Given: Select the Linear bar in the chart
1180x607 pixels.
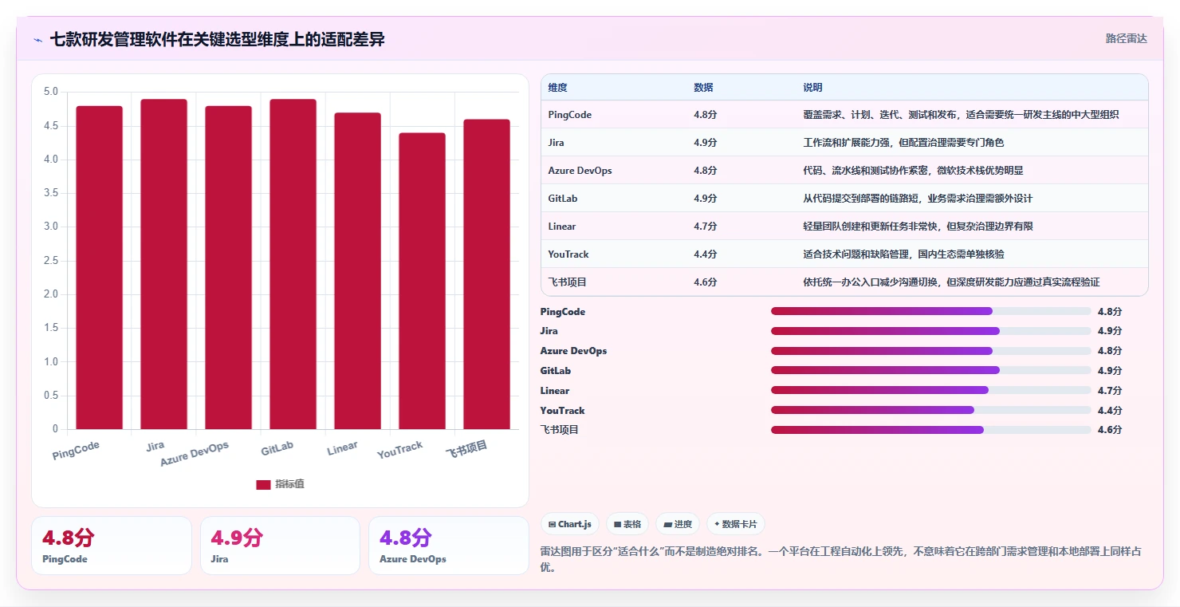Looking at the screenshot, I should [357, 271].
